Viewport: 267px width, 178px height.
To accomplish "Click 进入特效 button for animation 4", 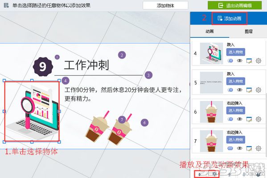I will pos(236,52).
